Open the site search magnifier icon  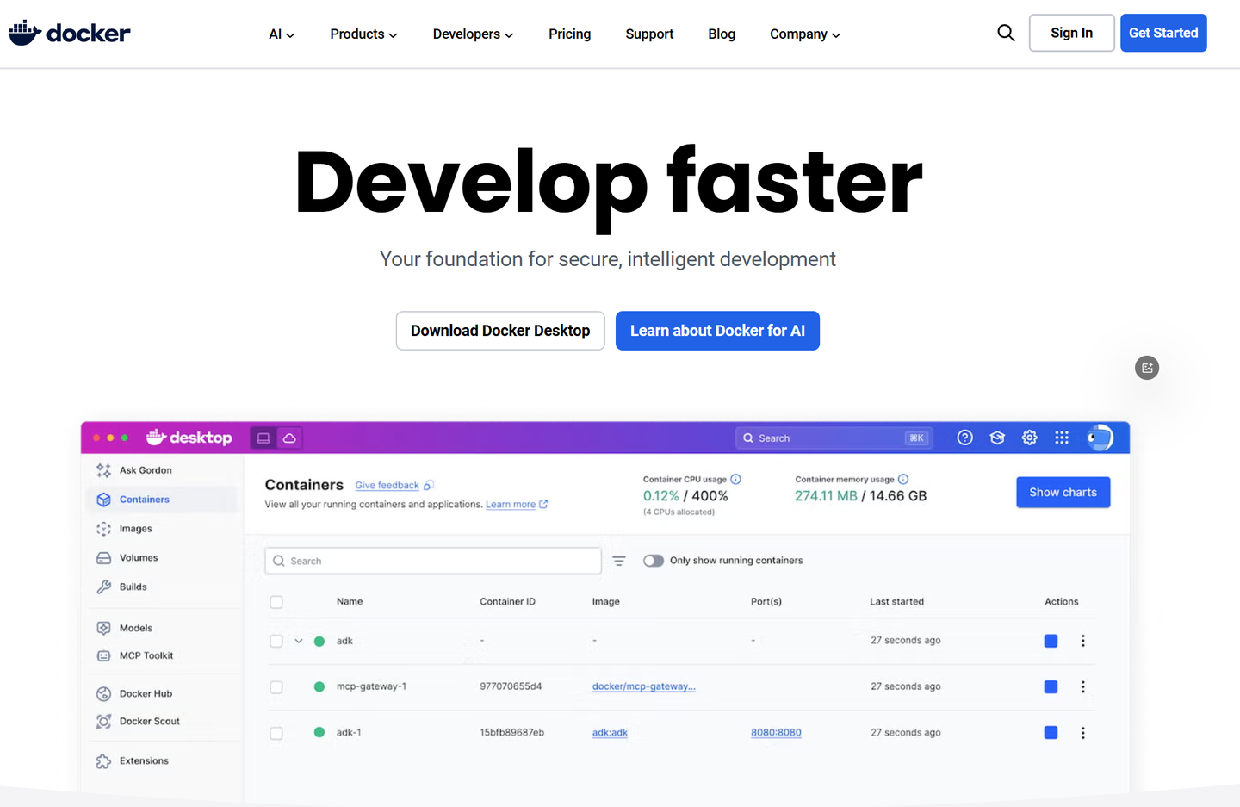1006,33
